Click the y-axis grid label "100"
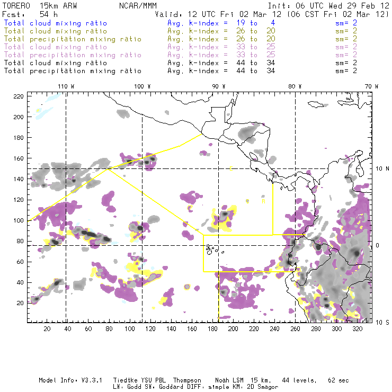392x392 pixels. click(x=19, y=220)
